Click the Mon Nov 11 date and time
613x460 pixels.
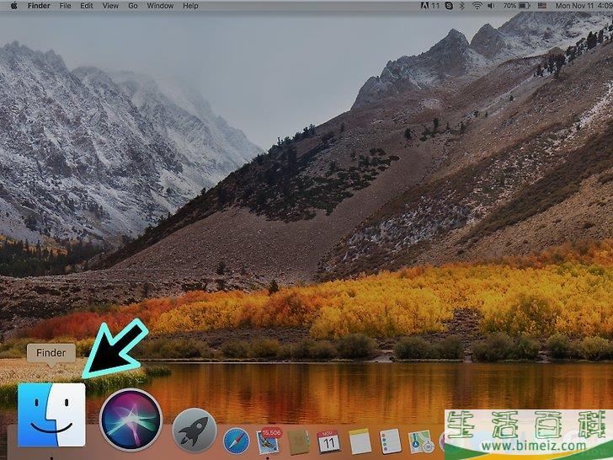pos(584,5)
